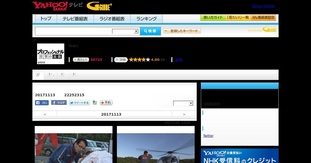Viewport: 311px width, 163px height.
Task: Follow the Twitter link in sidebar
Action: 208,136
